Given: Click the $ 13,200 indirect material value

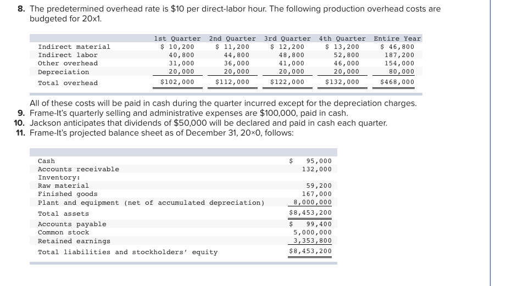Looking at the screenshot, I should [x=342, y=47].
